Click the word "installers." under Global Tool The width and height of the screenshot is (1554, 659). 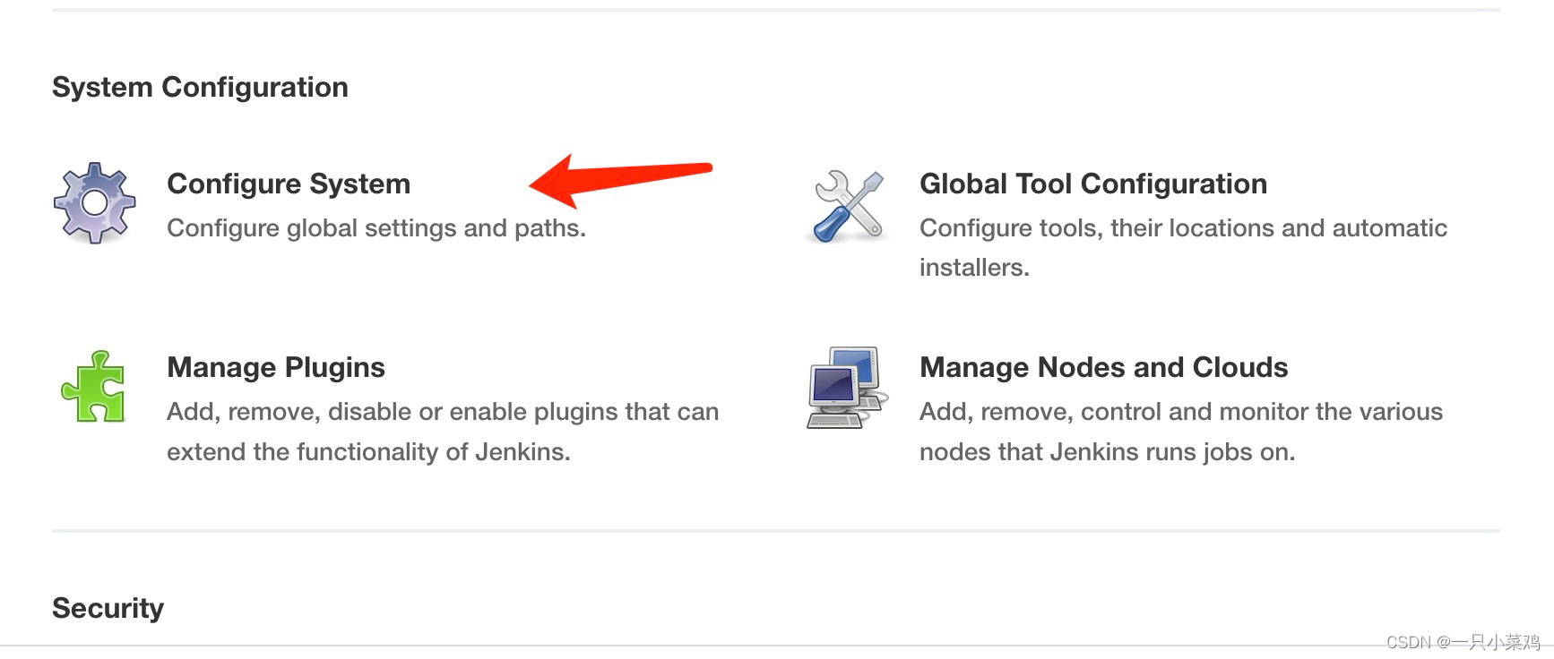(x=974, y=268)
